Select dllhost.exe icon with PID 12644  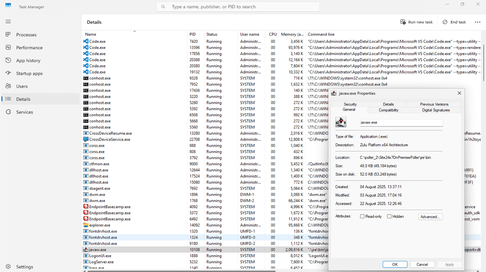click(86, 170)
